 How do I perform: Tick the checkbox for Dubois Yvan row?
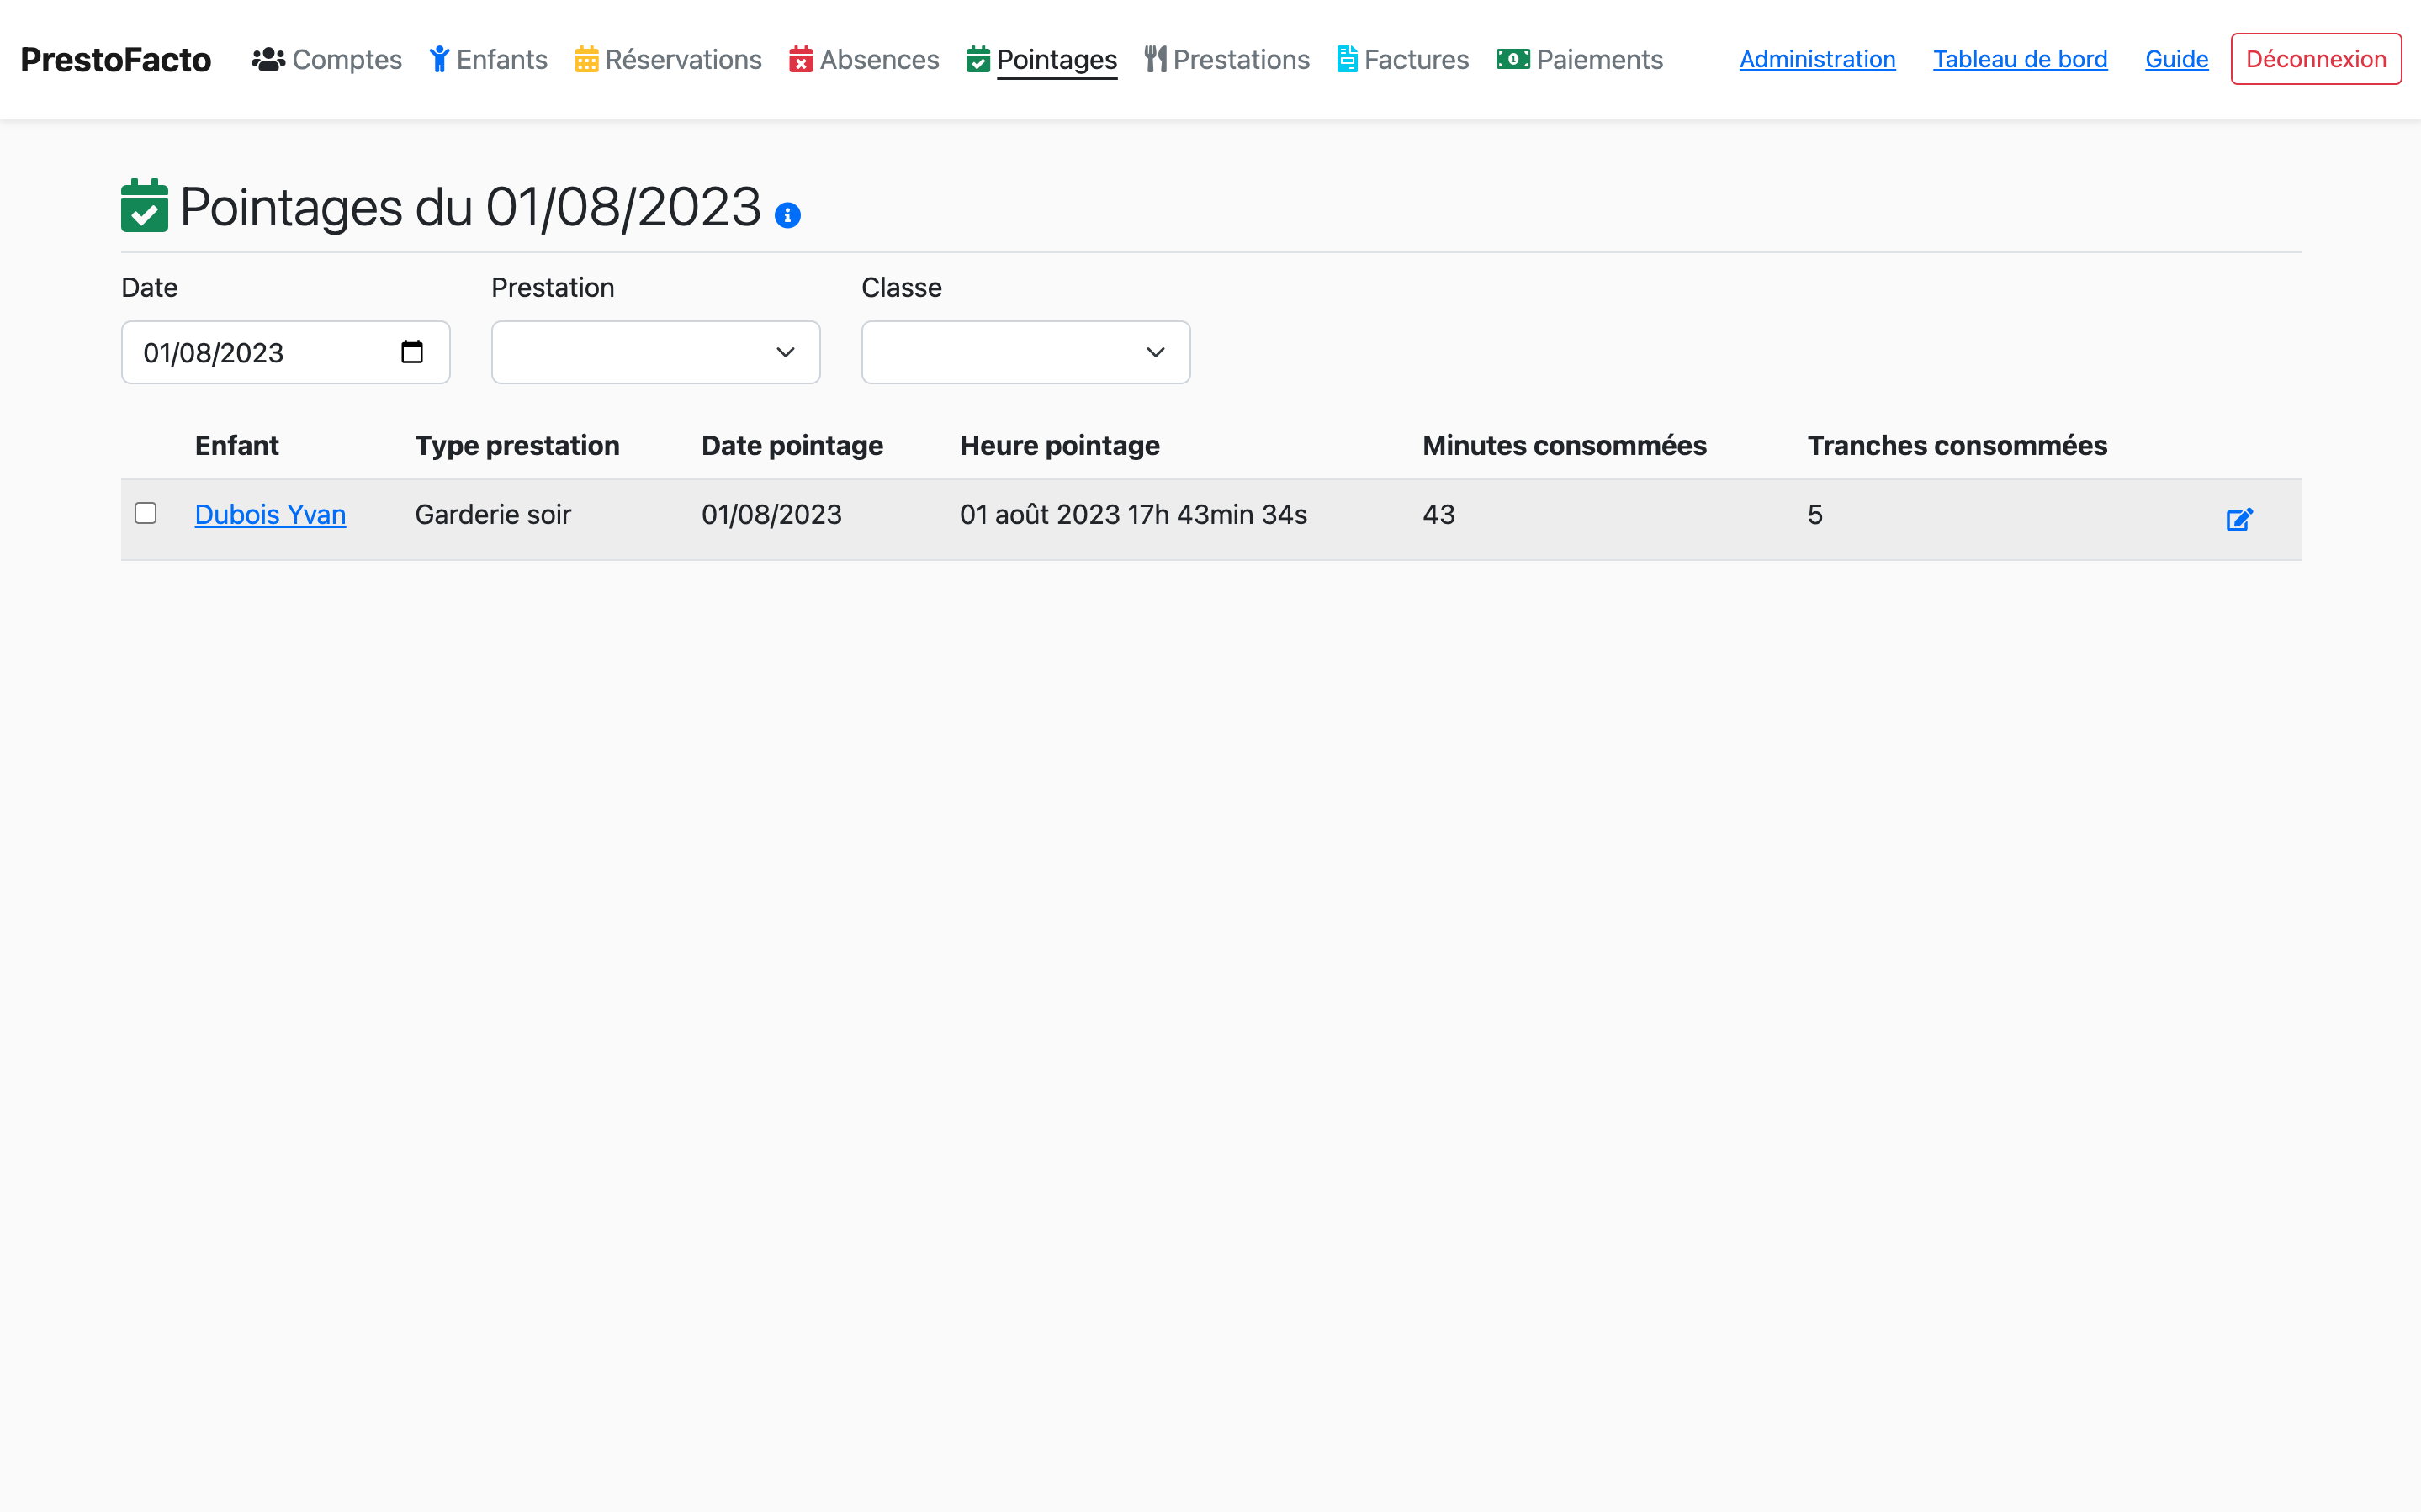coord(146,513)
